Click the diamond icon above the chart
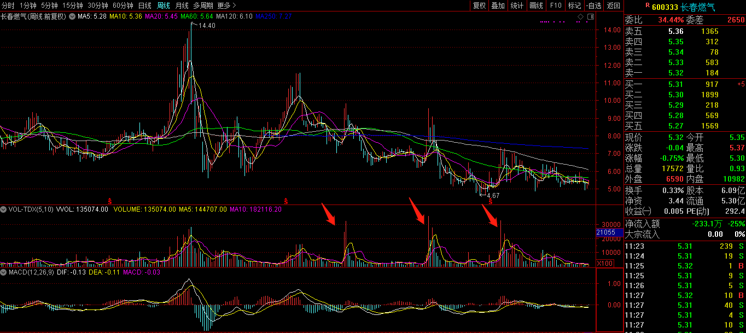The width and height of the screenshot is (746, 333). tap(580, 17)
